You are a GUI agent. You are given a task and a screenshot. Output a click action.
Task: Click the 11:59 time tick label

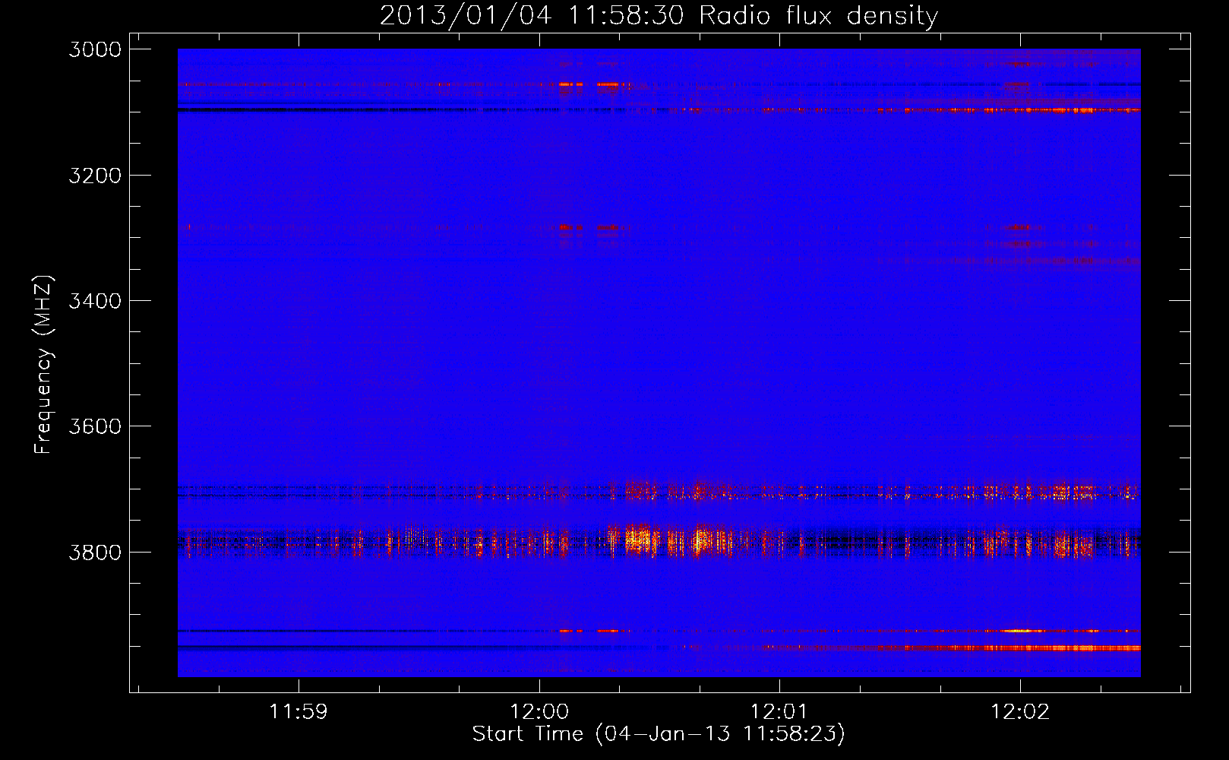[x=299, y=711]
